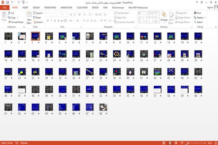The height and width of the screenshot is (145, 218).
Task: Click Quick Styles button
Action: (x=171, y=18)
